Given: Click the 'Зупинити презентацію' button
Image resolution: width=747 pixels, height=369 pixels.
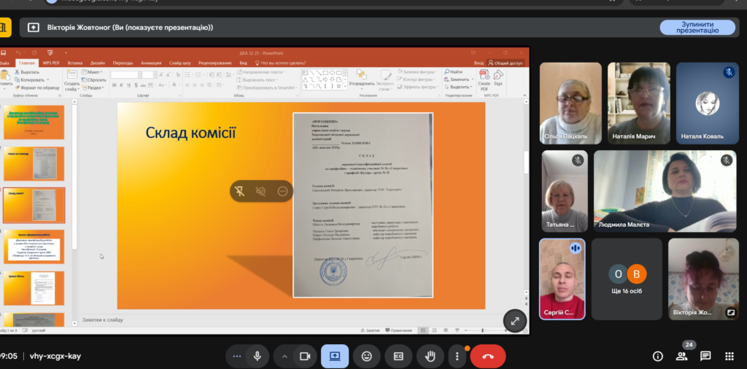Looking at the screenshot, I should (697, 27).
